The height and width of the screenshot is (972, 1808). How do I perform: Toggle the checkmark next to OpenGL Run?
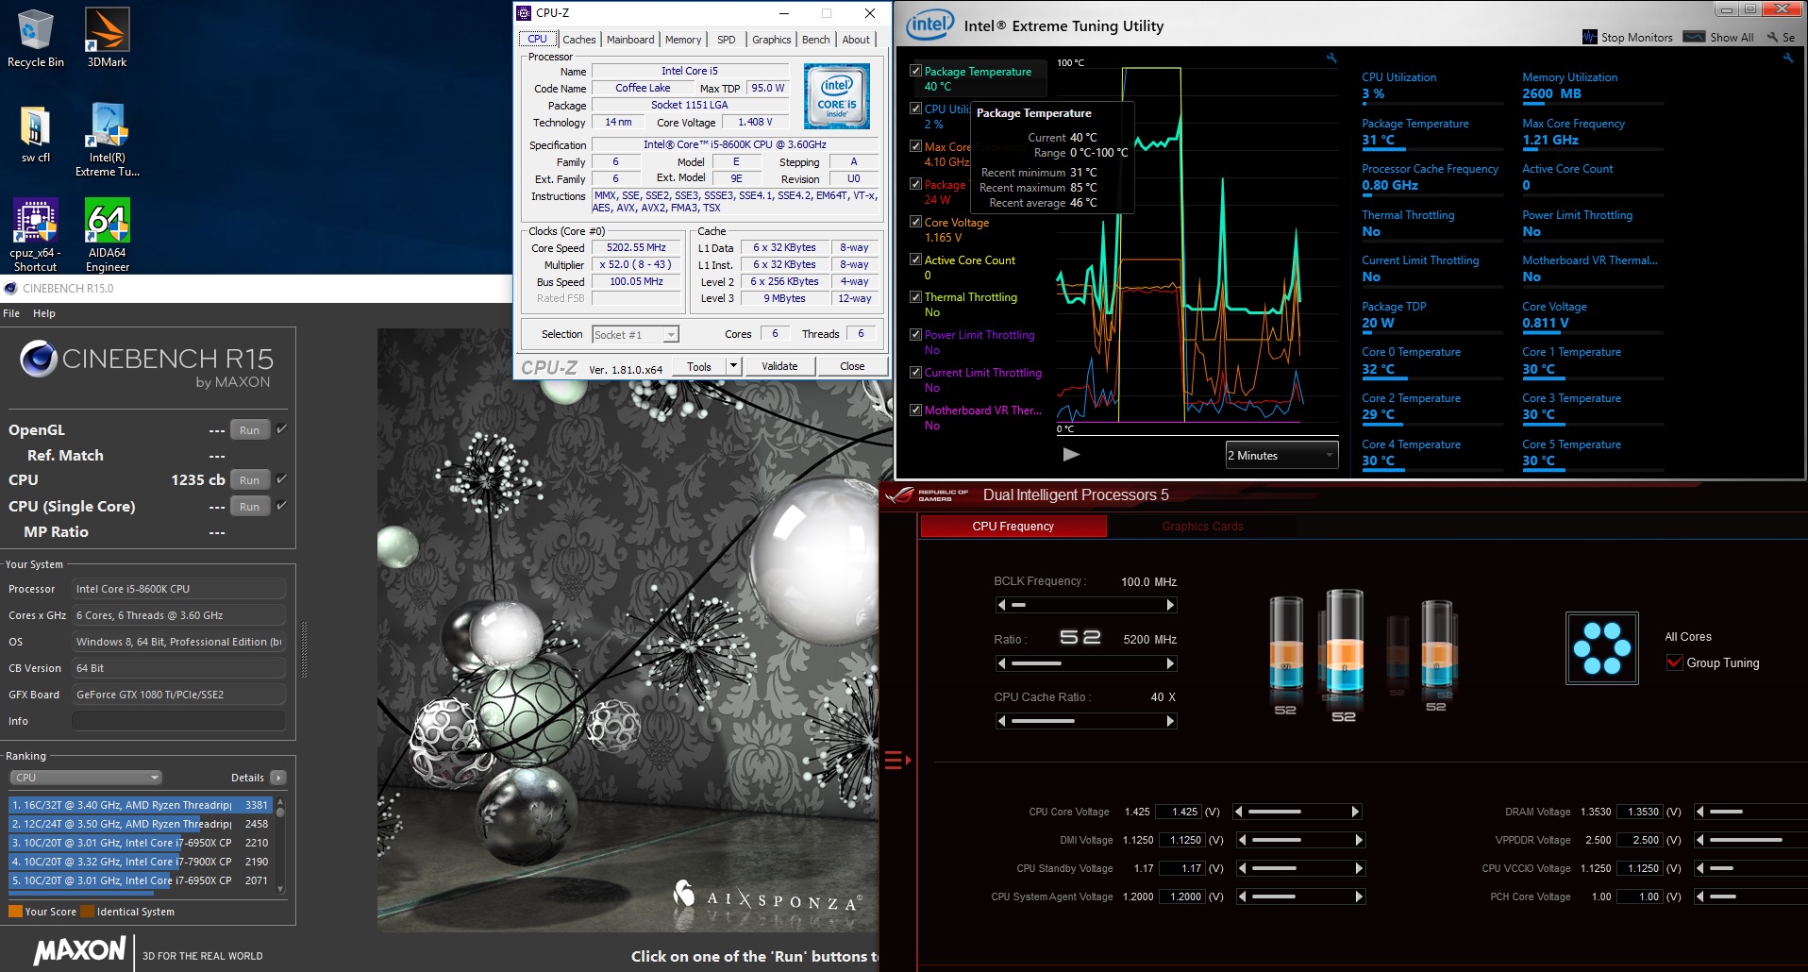tap(281, 429)
